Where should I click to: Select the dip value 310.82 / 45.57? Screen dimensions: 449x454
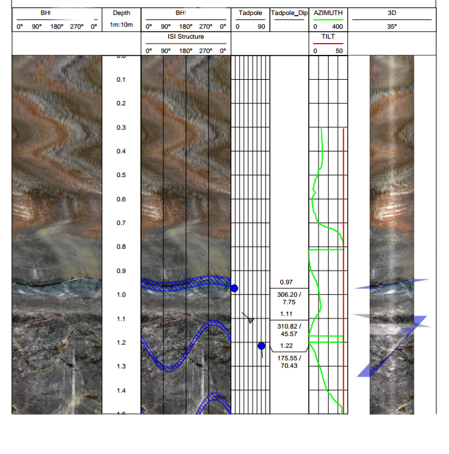point(289,330)
